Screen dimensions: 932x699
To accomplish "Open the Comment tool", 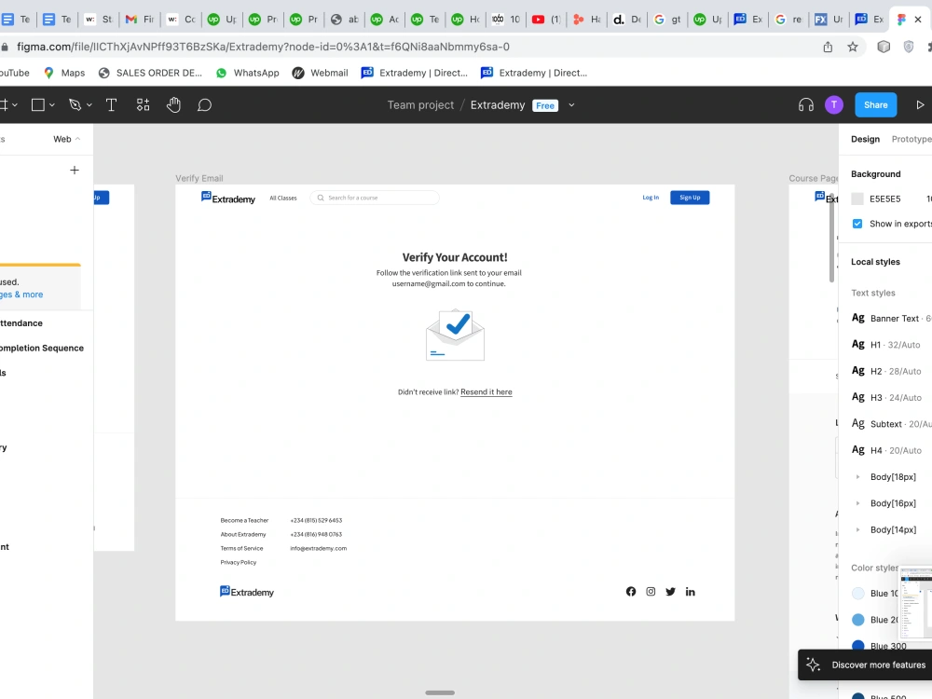I will 205,104.
